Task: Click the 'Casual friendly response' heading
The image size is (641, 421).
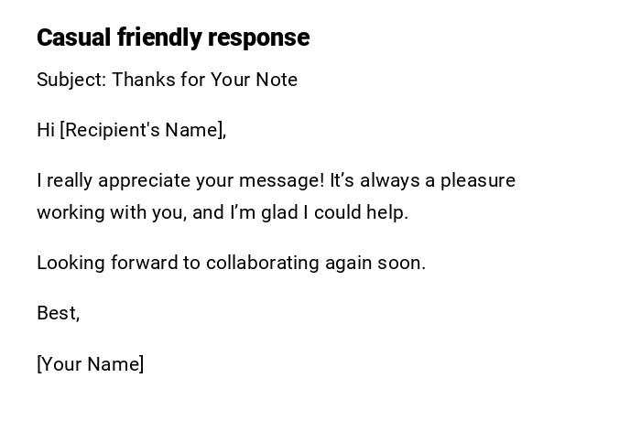Action: pyautogui.click(x=173, y=38)
